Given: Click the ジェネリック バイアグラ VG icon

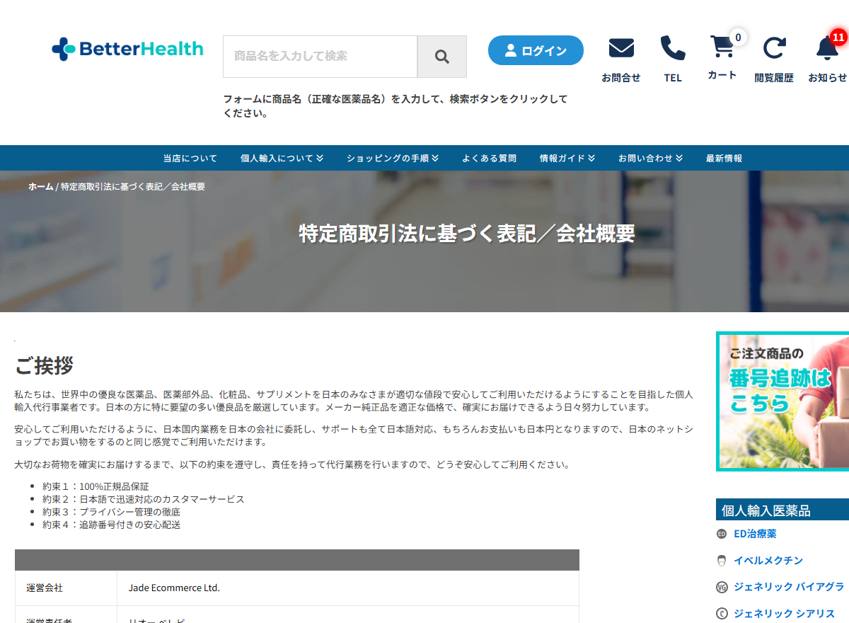Looking at the screenshot, I should tap(722, 587).
